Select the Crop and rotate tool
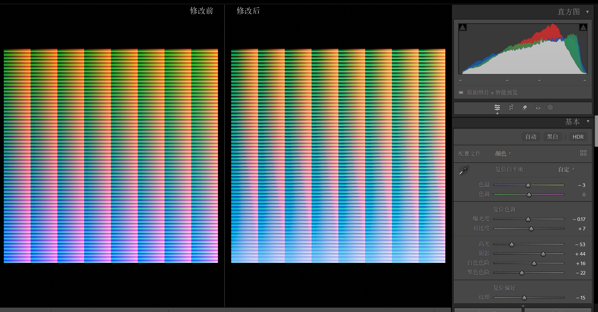 [x=511, y=107]
